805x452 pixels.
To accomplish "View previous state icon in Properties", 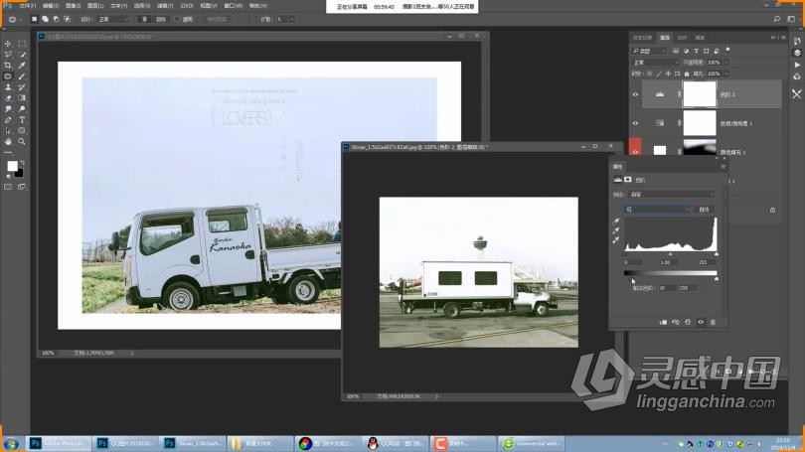I will [x=676, y=322].
